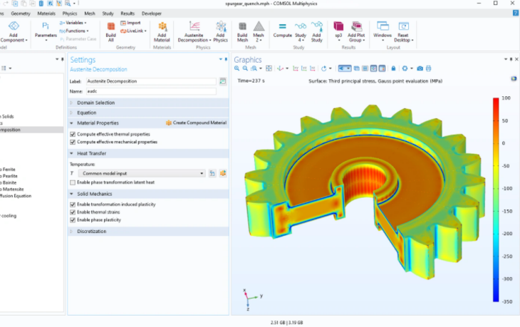The width and height of the screenshot is (520, 327).
Task: Expand the Equation section
Action: pos(148,113)
